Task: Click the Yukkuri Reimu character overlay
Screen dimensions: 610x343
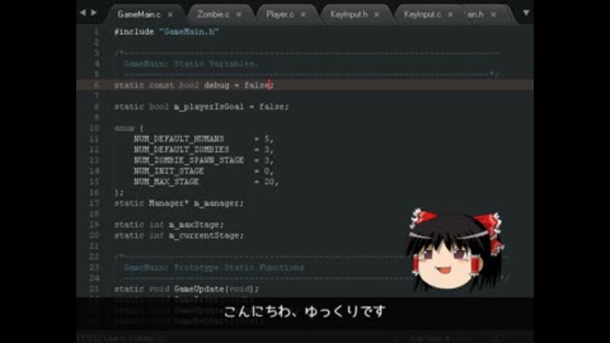Action: (454, 250)
